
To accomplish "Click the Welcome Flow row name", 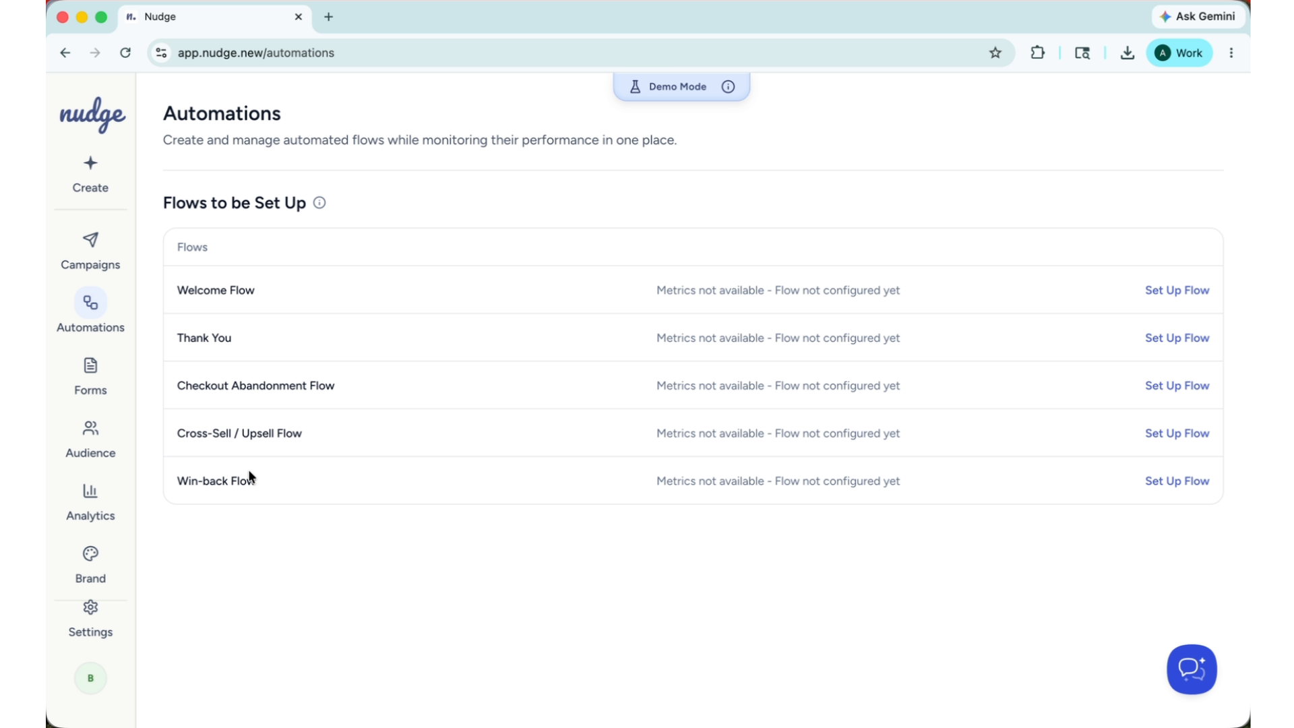I will point(216,290).
